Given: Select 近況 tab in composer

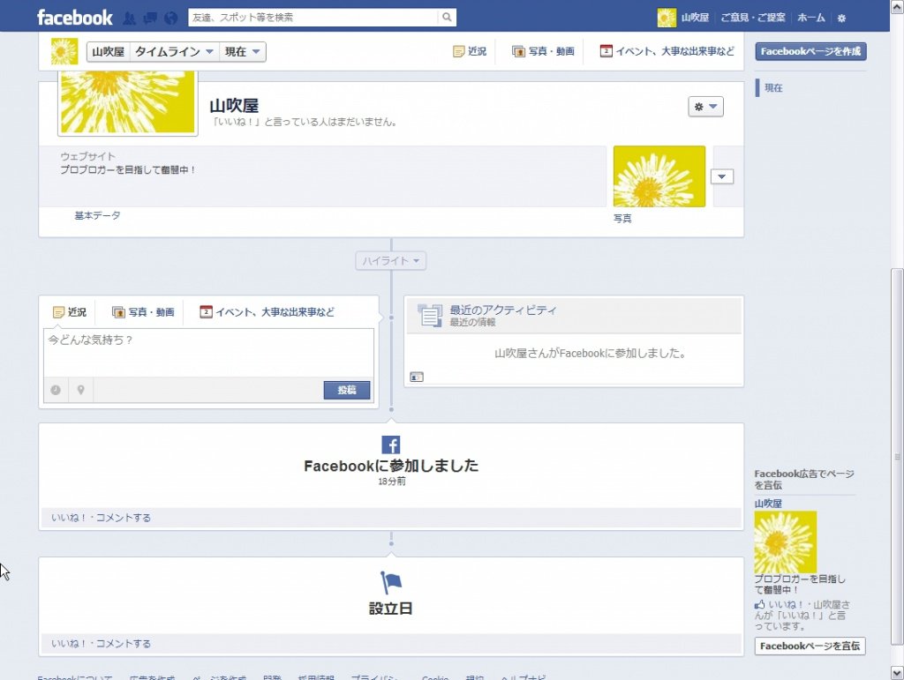Looking at the screenshot, I should (x=70, y=312).
